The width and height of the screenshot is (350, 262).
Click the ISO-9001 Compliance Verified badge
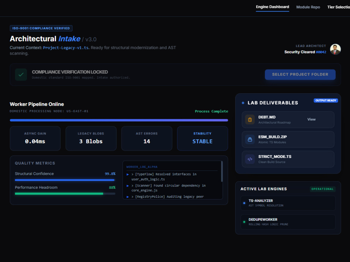[x=41, y=28]
